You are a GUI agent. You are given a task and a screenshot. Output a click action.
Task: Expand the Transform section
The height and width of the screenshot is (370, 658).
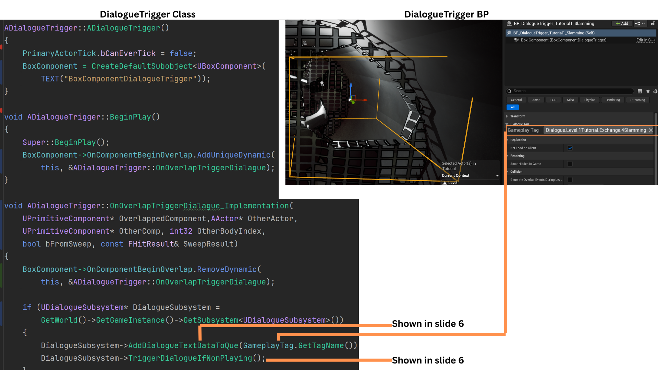pos(507,116)
